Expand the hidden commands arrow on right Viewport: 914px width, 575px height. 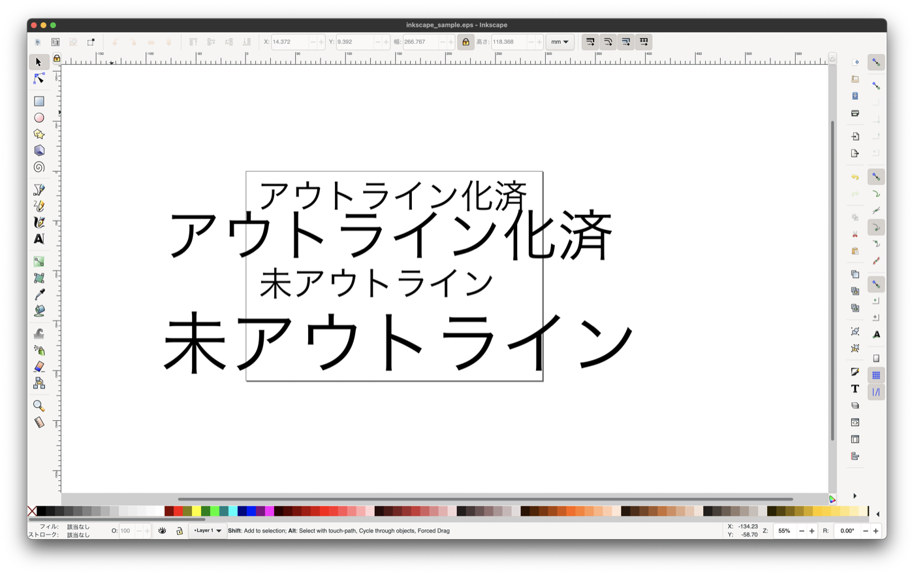[x=855, y=496]
